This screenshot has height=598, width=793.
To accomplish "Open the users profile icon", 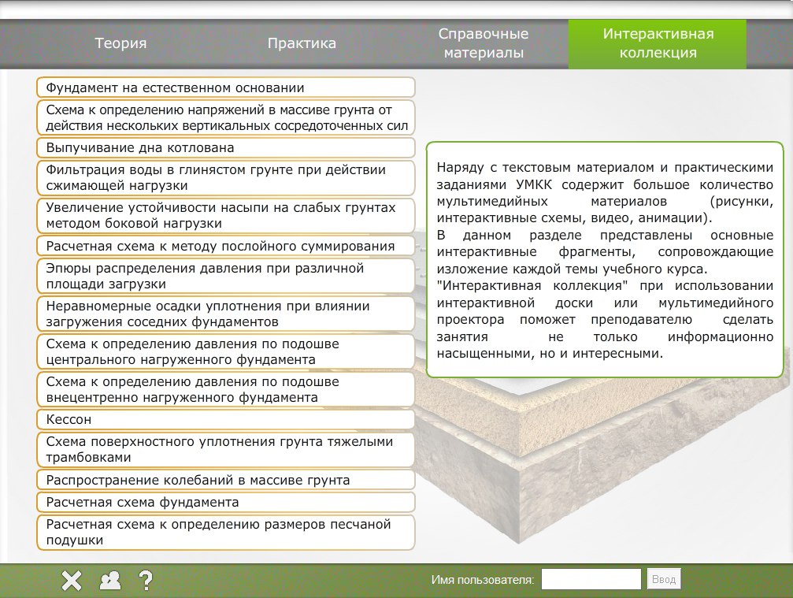I will 109,581.
